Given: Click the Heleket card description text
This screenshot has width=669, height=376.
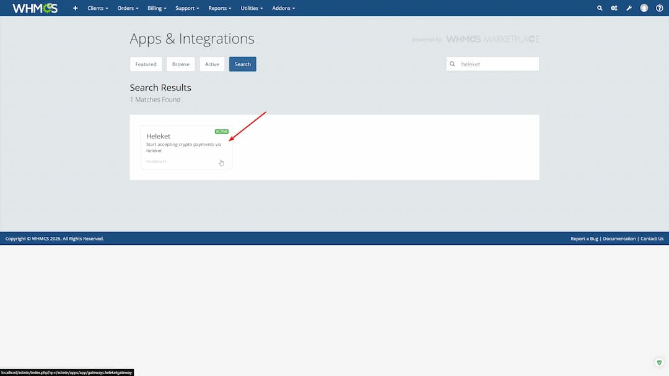Looking at the screenshot, I should (x=183, y=147).
